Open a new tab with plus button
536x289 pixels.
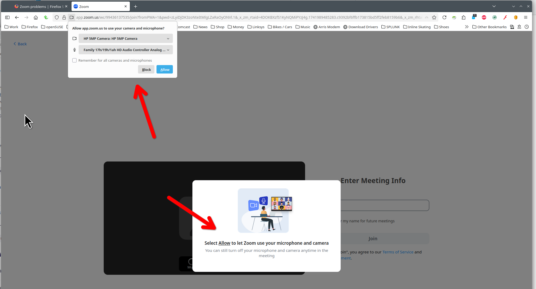coord(136,7)
